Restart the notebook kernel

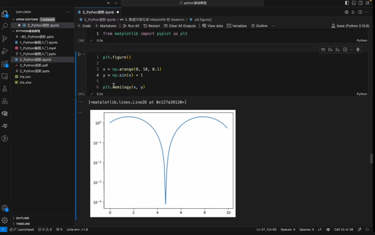[x=152, y=26]
